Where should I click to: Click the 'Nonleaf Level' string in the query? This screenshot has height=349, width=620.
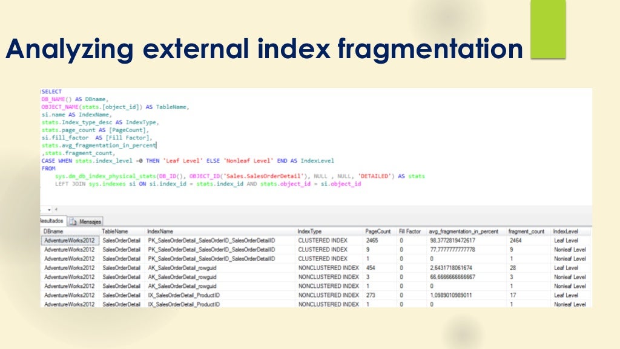(x=249, y=161)
